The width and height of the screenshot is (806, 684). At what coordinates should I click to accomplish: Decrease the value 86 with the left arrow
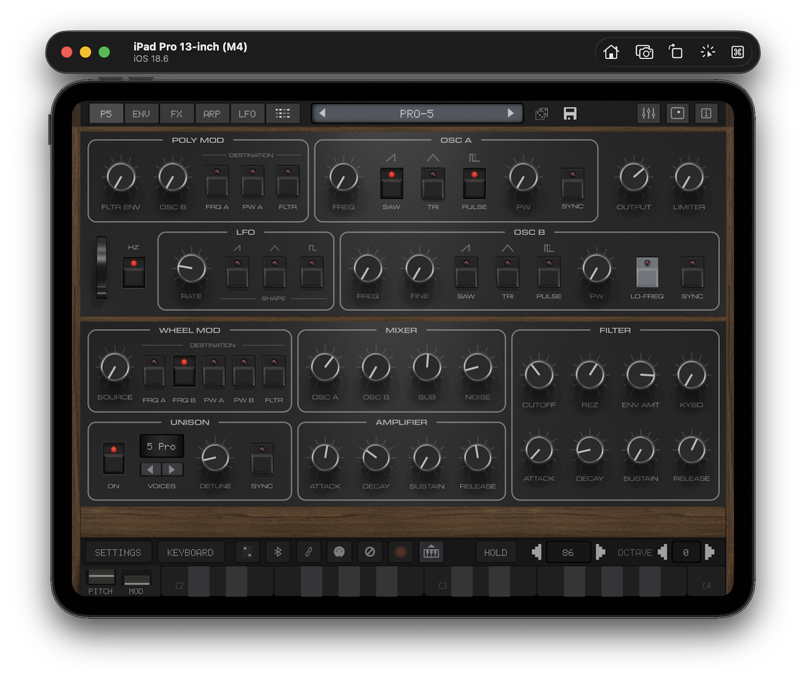537,552
